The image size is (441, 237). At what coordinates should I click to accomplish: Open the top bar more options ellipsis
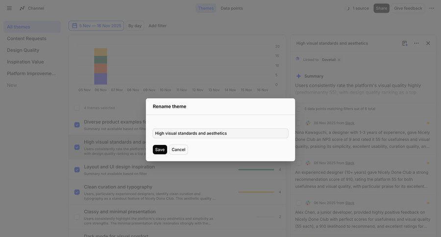pos(431,8)
